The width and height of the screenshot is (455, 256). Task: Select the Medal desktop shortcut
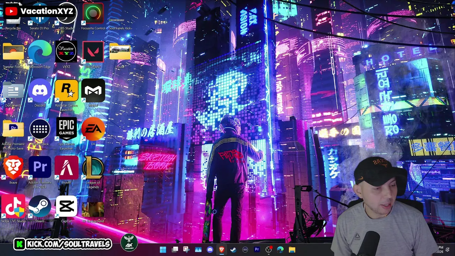[x=93, y=93]
